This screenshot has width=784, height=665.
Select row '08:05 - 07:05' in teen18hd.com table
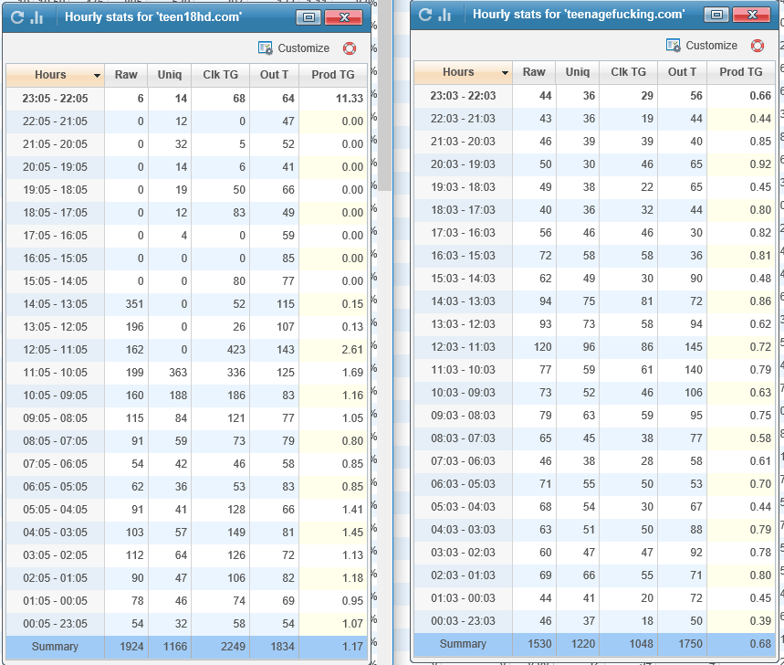[186, 441]
